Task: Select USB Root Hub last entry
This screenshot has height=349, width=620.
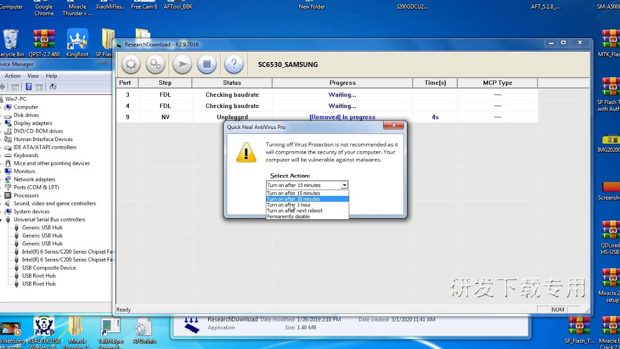Action: 39,284
